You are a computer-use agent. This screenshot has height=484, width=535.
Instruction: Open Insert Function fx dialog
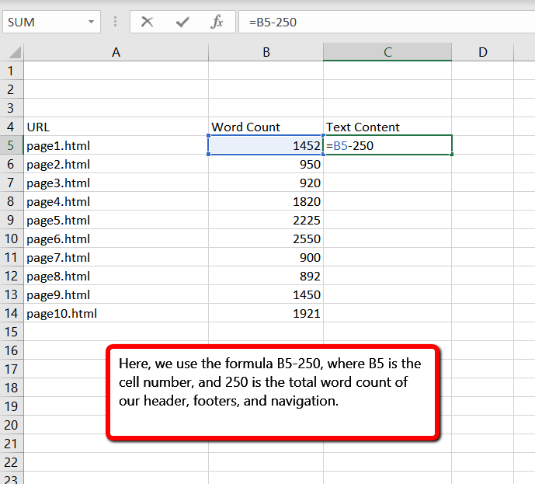pos(217,22)
